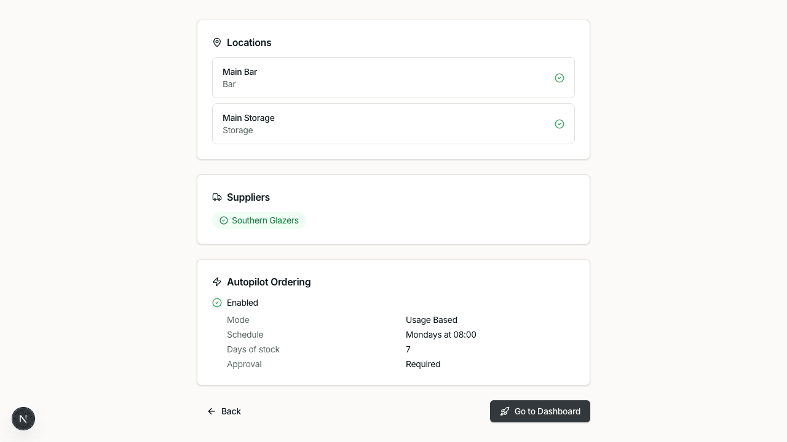Click the check icon in Southern Glazers chip

pos(224,220)
